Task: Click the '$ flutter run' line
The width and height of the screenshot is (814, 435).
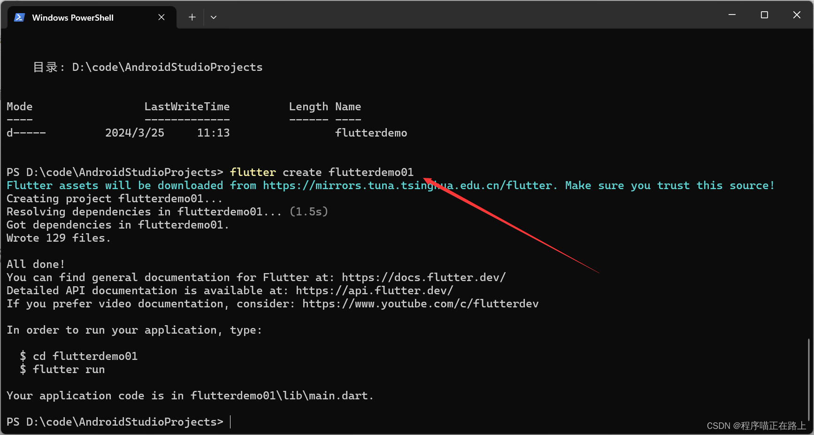Action: [x=62, y=370]
